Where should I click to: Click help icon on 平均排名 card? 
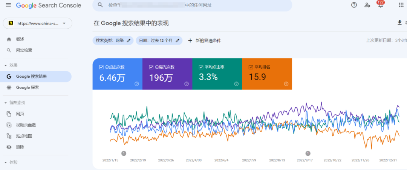pos(286,84)
